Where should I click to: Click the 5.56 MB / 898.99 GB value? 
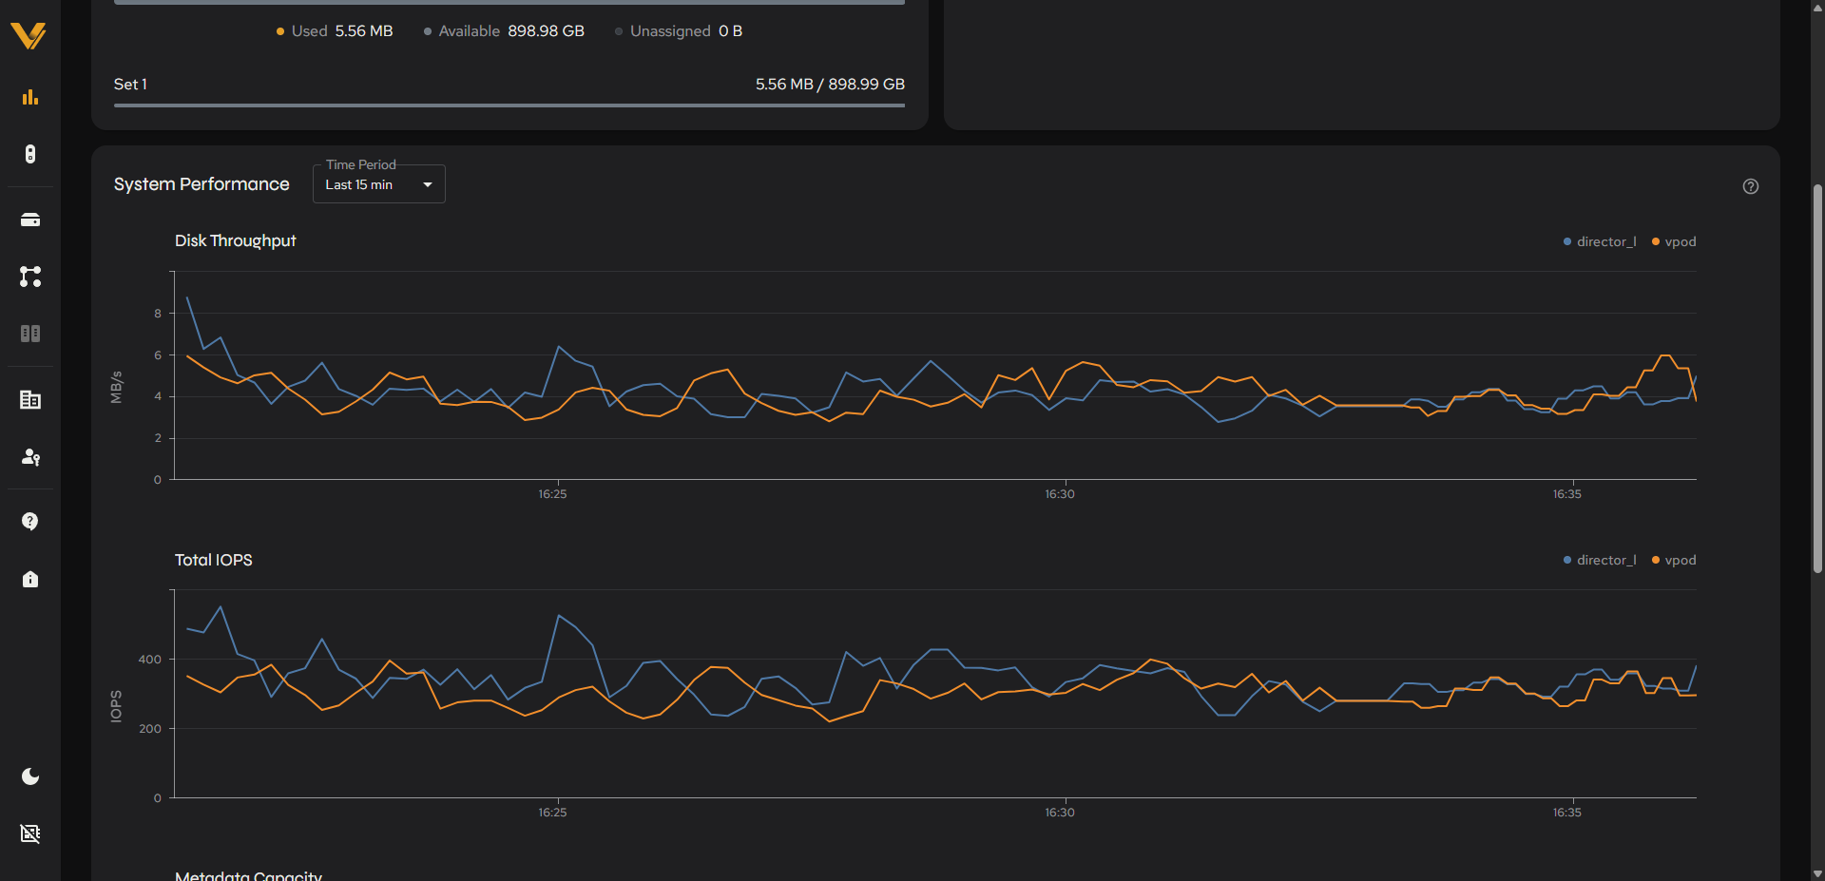pyautogui.click(x=830, y=84)
